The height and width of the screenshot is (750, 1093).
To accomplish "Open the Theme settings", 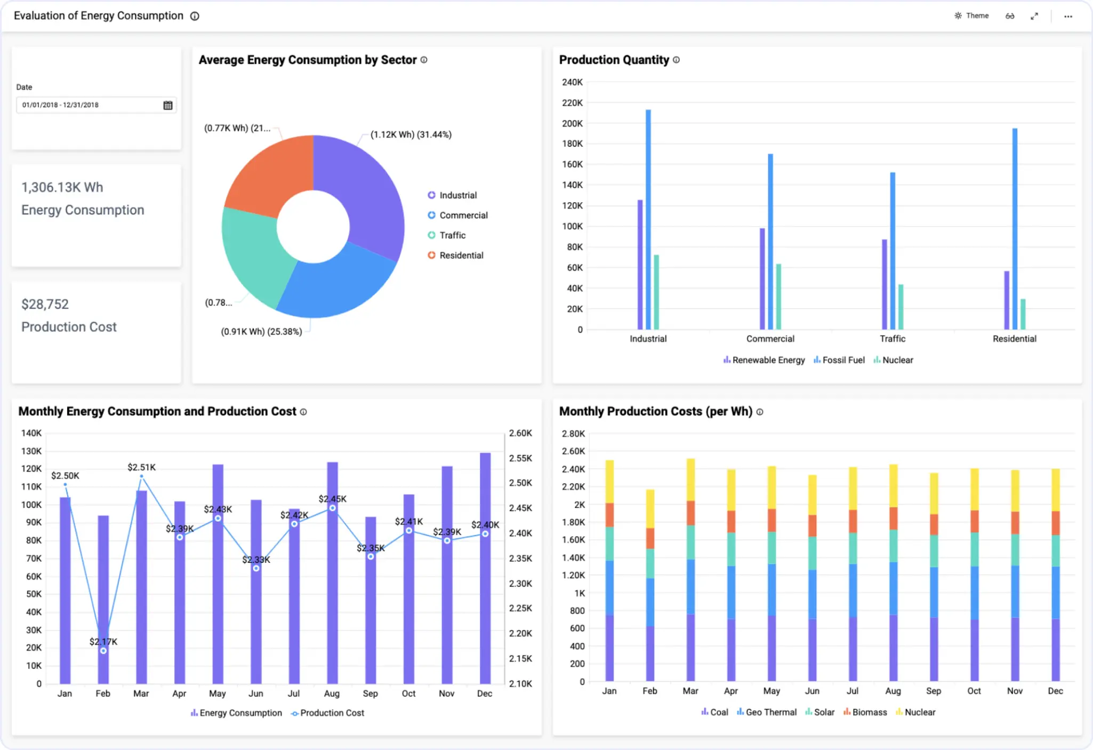I will click(x=971, y=16).
